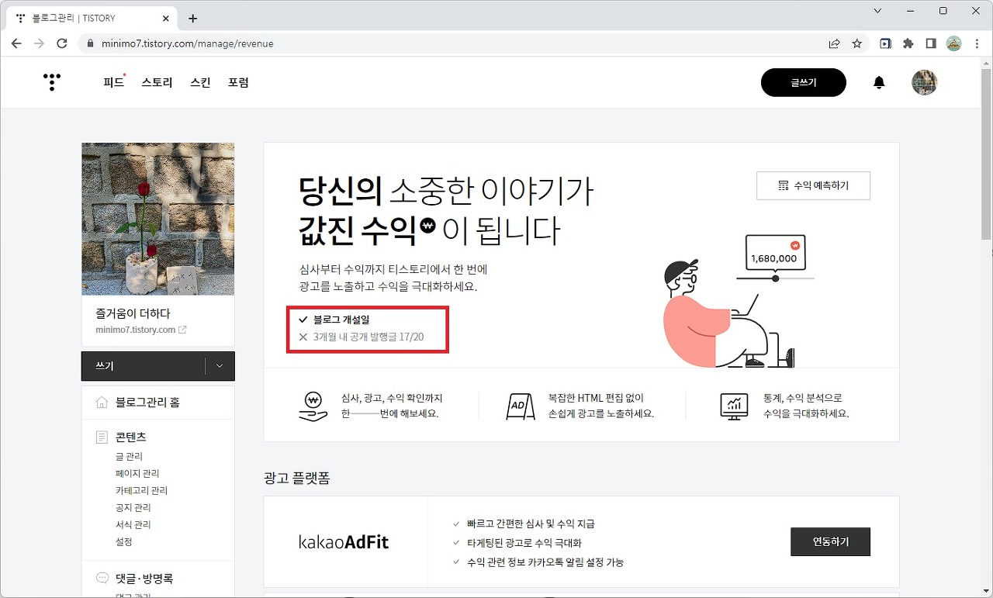Open the profile avatar menu
The width and height of the screenshot is (993, 598).
pyautogui.click(x=924, y=82)
